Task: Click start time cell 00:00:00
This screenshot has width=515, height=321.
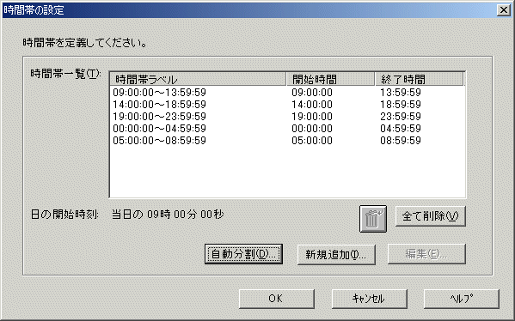Action: pyautogui.click(x=312, y=129)
